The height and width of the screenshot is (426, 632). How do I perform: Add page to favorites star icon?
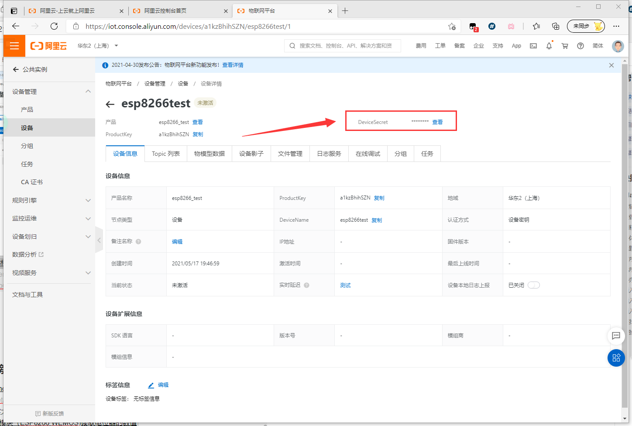pos(452,26)
